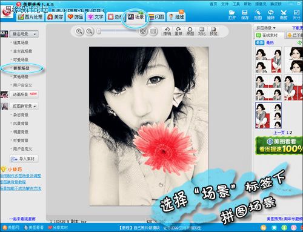Click the zoom slider handle
303x232 pixels.
tap(99, 31)
